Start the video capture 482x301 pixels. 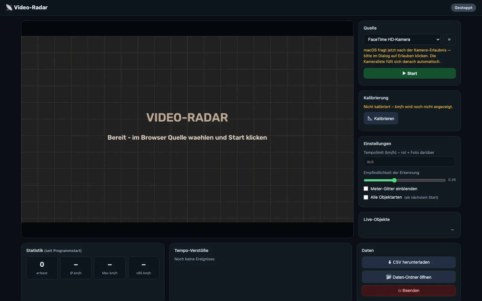tap(409, 73)
